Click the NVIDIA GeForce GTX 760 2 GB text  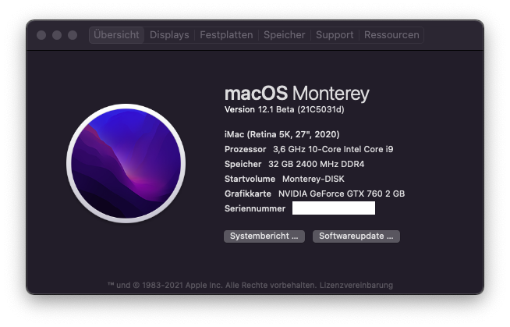342,194
